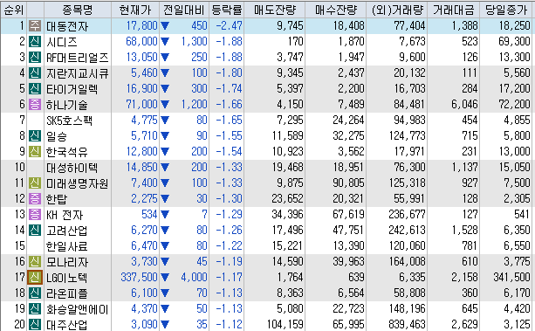The image size is (535, 331).
Task: Click the 신 badge beside RF머트리얼즈
Action: 34,58
